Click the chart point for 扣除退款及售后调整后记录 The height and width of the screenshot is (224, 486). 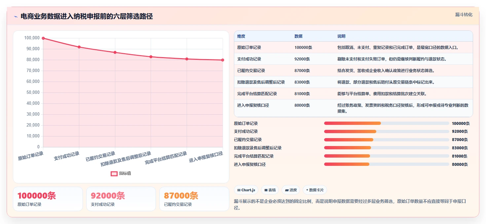point(151,57)
